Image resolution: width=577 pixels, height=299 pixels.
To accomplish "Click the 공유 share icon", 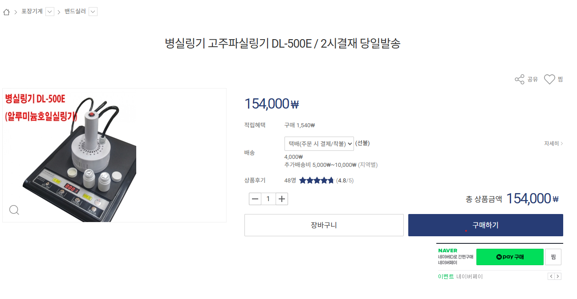I will tap(520, 79).
